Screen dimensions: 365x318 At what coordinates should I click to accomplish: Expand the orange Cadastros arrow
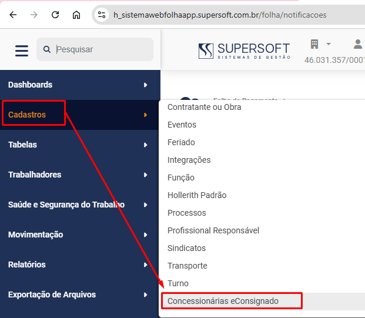pyautogui.click(x=146, y=115)
